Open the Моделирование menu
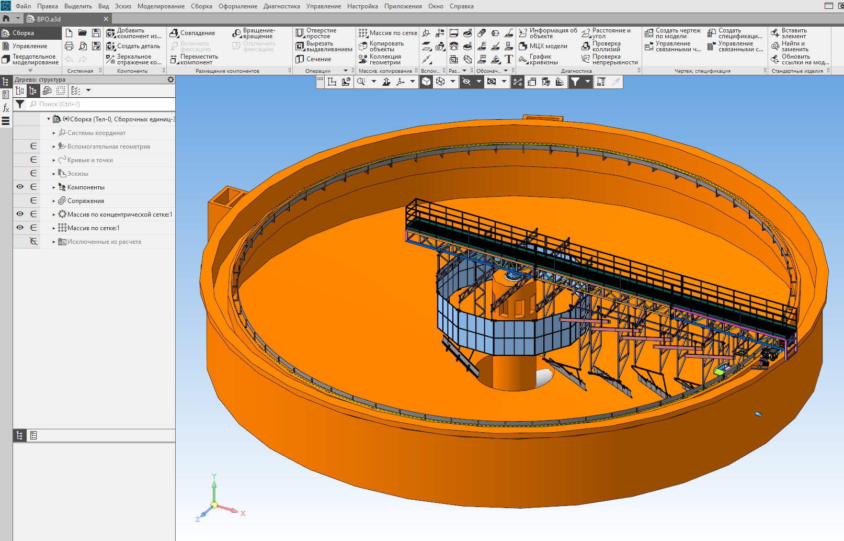This screenshot has height=541, width=844. pyautogui.click(x=161, y=6)
